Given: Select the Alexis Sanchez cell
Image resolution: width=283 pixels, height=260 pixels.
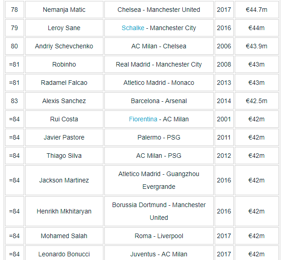Looking at the screenshot, I should point(64,101).
